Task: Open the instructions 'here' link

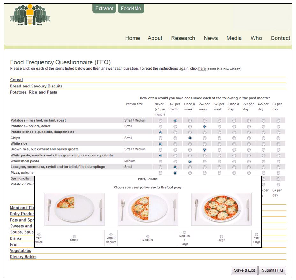Action: tap(202, 69)
